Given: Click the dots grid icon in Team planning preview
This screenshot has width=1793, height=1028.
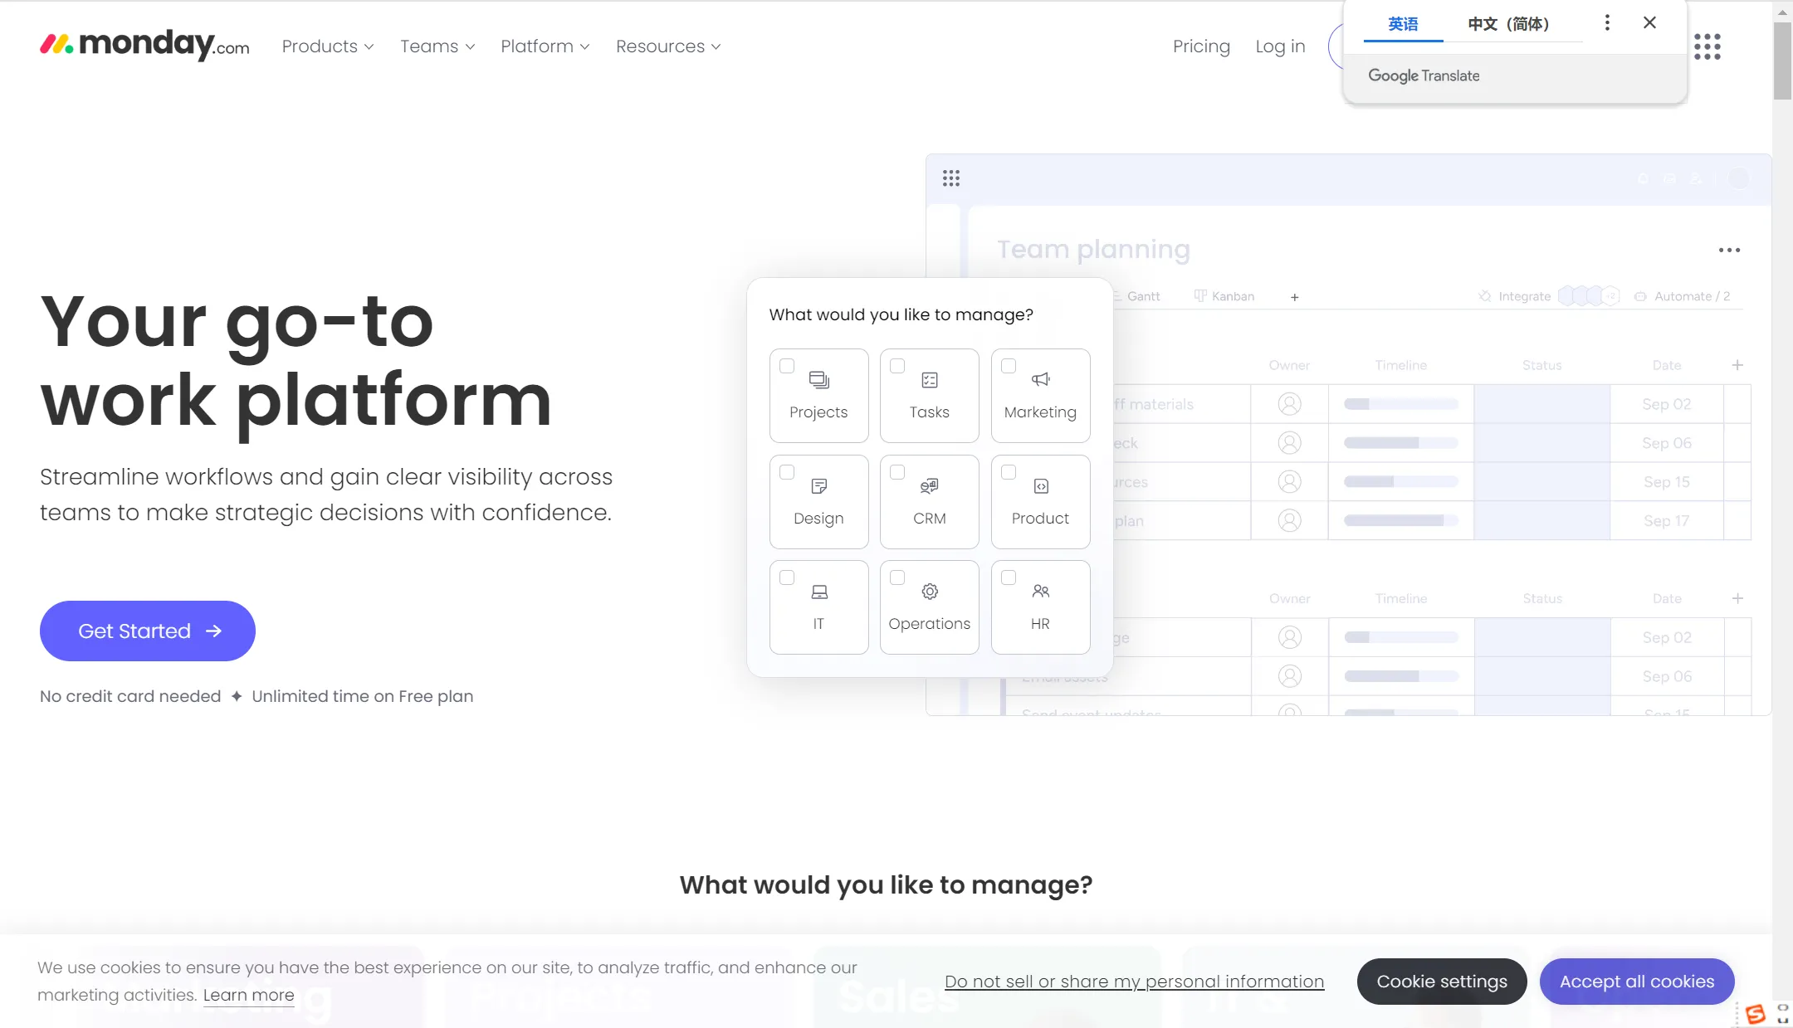Looking at the screenshot, I should pos(951,178).
